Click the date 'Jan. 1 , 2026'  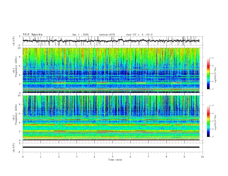[x=80, y=35]
